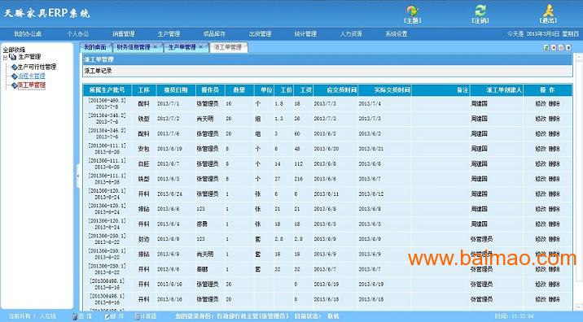Click 删除 in the 铣型 2013/7/2 row

pos(554,119)
